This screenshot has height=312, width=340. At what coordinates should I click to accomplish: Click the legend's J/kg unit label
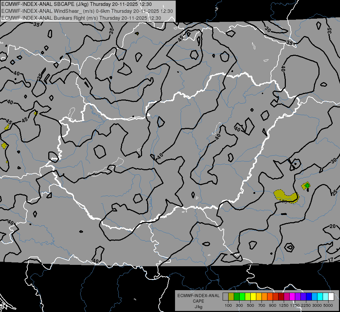(x=199, y=307)
